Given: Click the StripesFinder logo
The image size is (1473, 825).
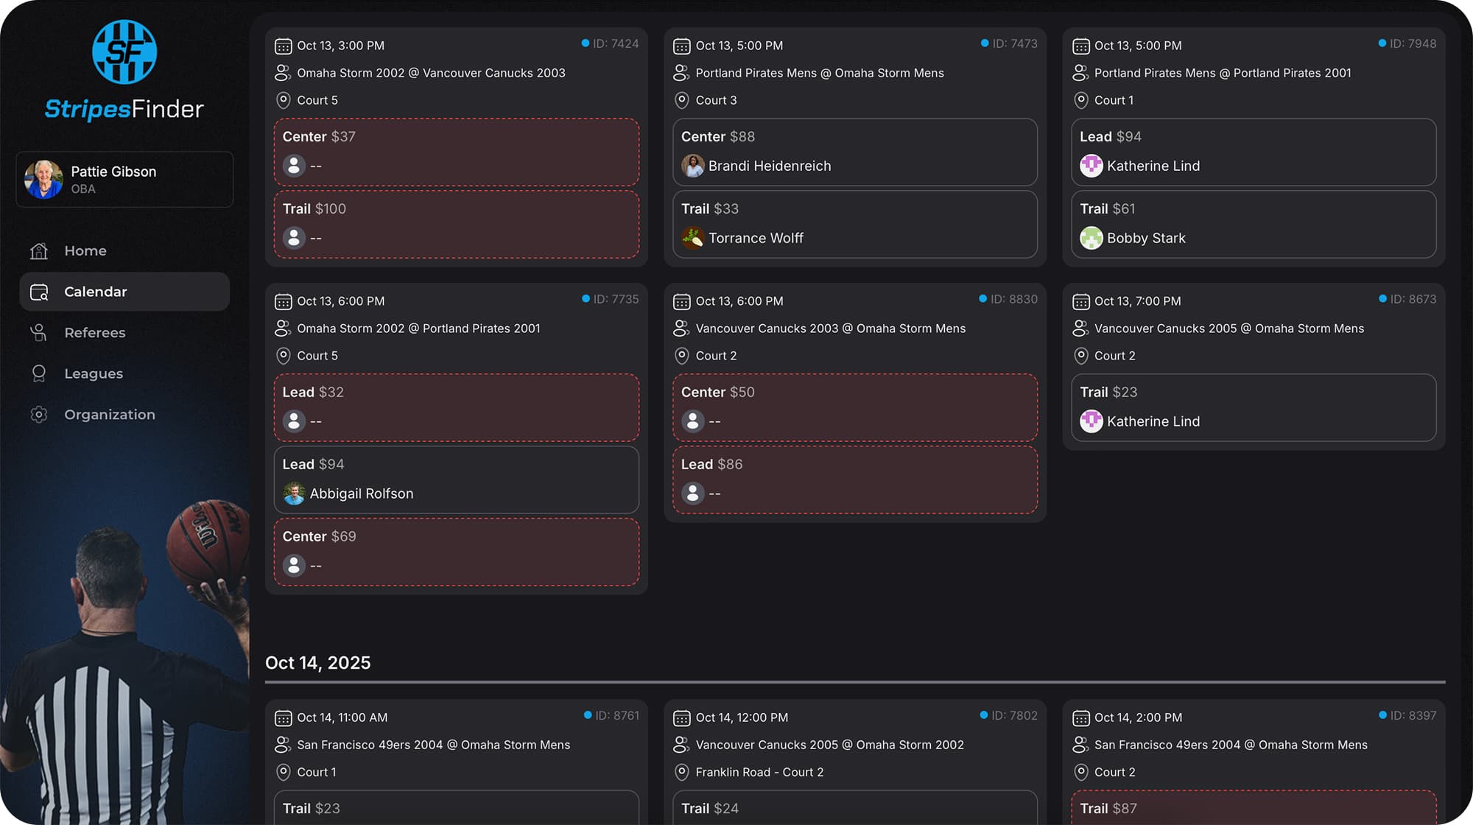Looking at the screenshot, I should click(x=124, y=70).
